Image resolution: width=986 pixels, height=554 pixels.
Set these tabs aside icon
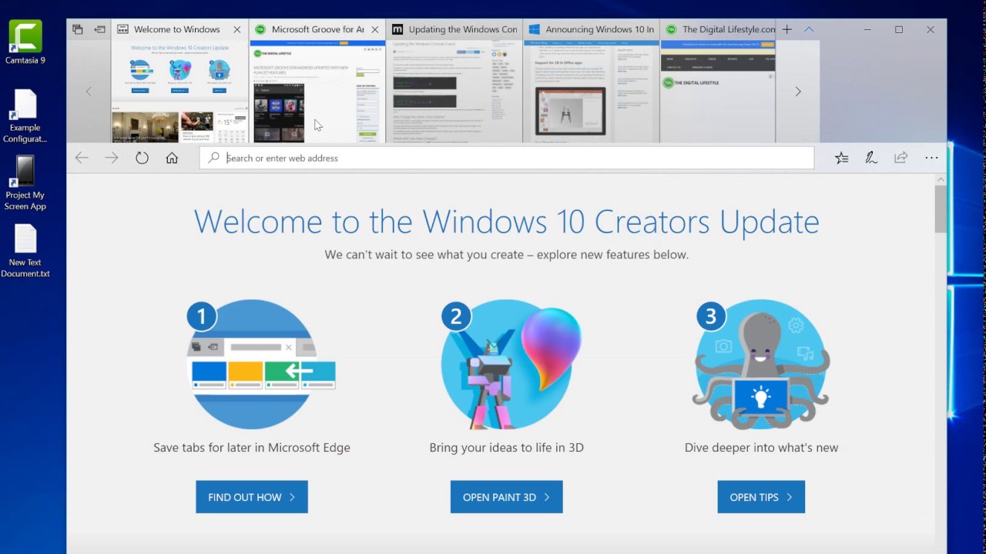click(100, 29)
